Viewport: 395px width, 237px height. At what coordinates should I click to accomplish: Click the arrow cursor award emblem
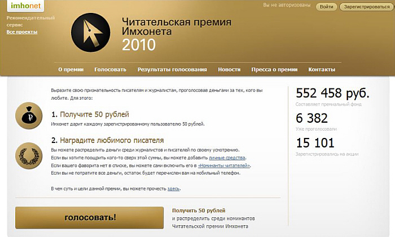coord(91,33)
